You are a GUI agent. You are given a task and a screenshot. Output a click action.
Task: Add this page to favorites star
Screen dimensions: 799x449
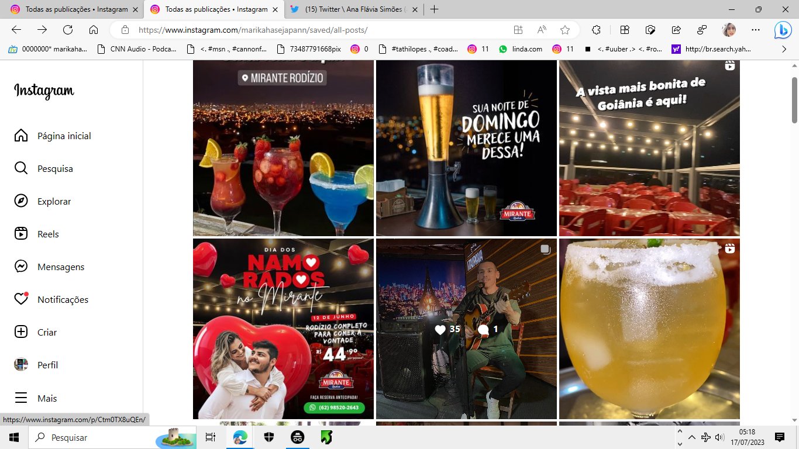click(x=565, y=30)
